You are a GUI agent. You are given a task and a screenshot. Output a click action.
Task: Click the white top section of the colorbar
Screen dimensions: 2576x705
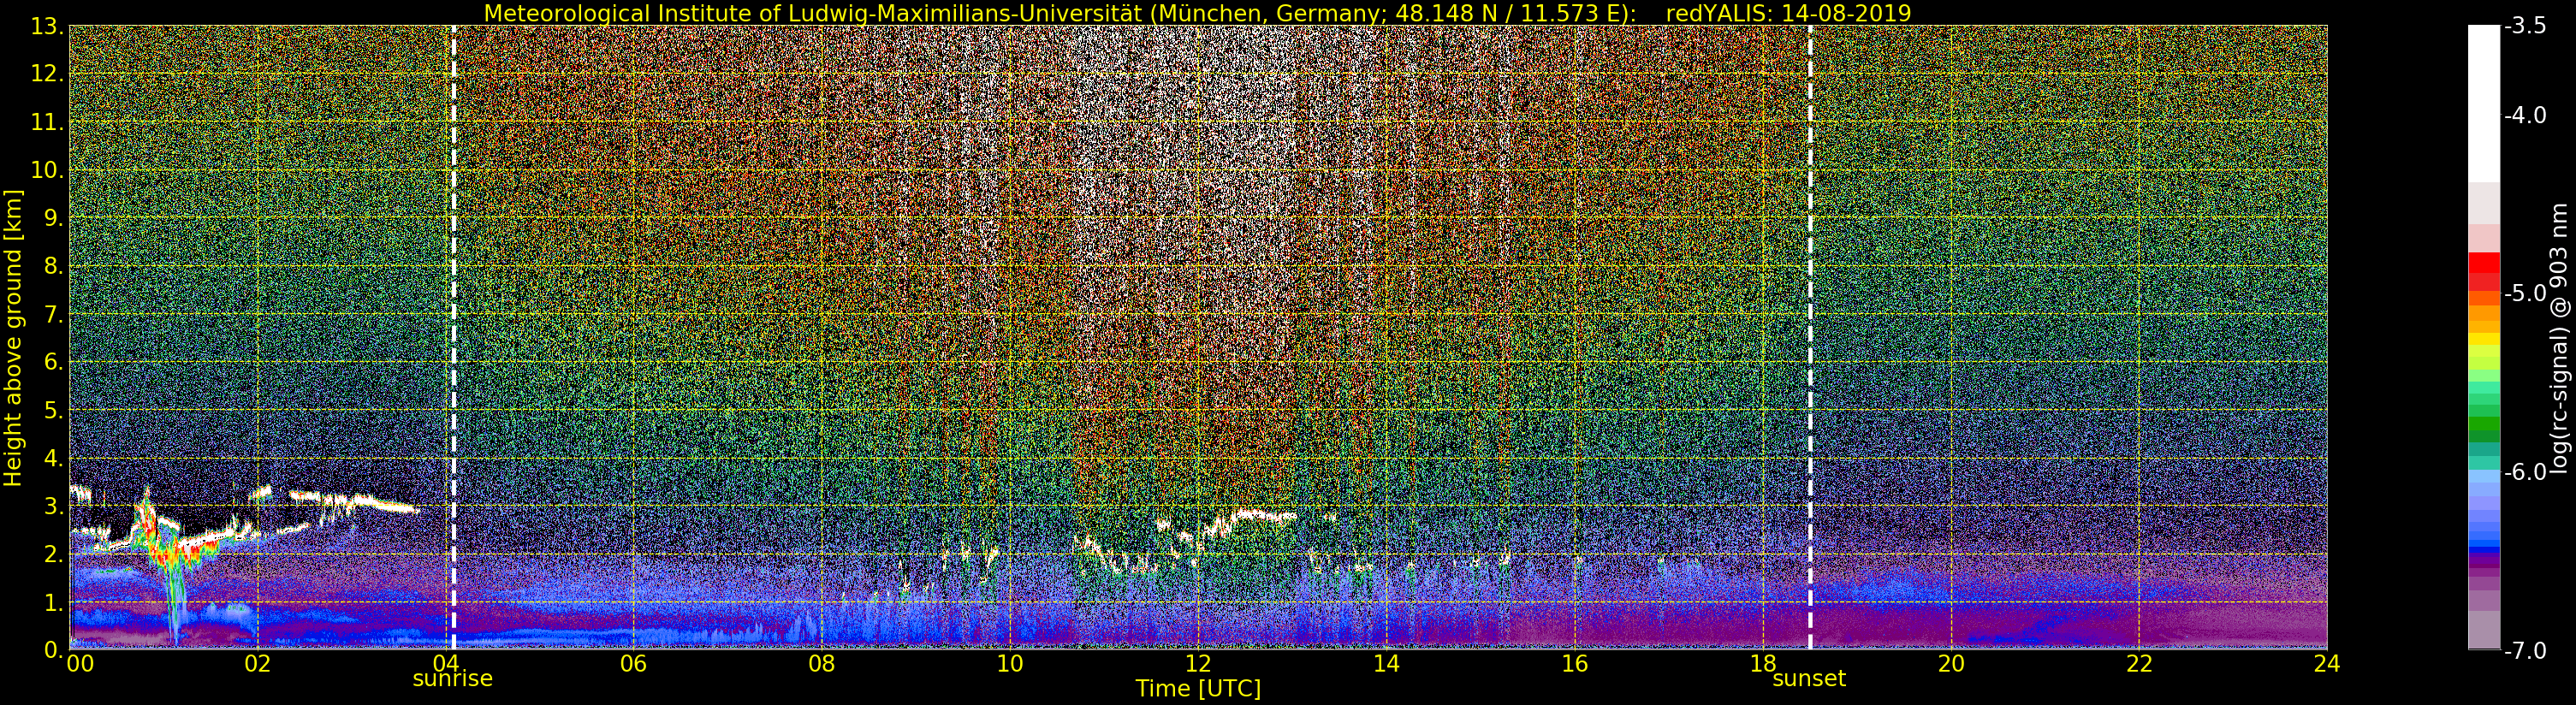2484,102
